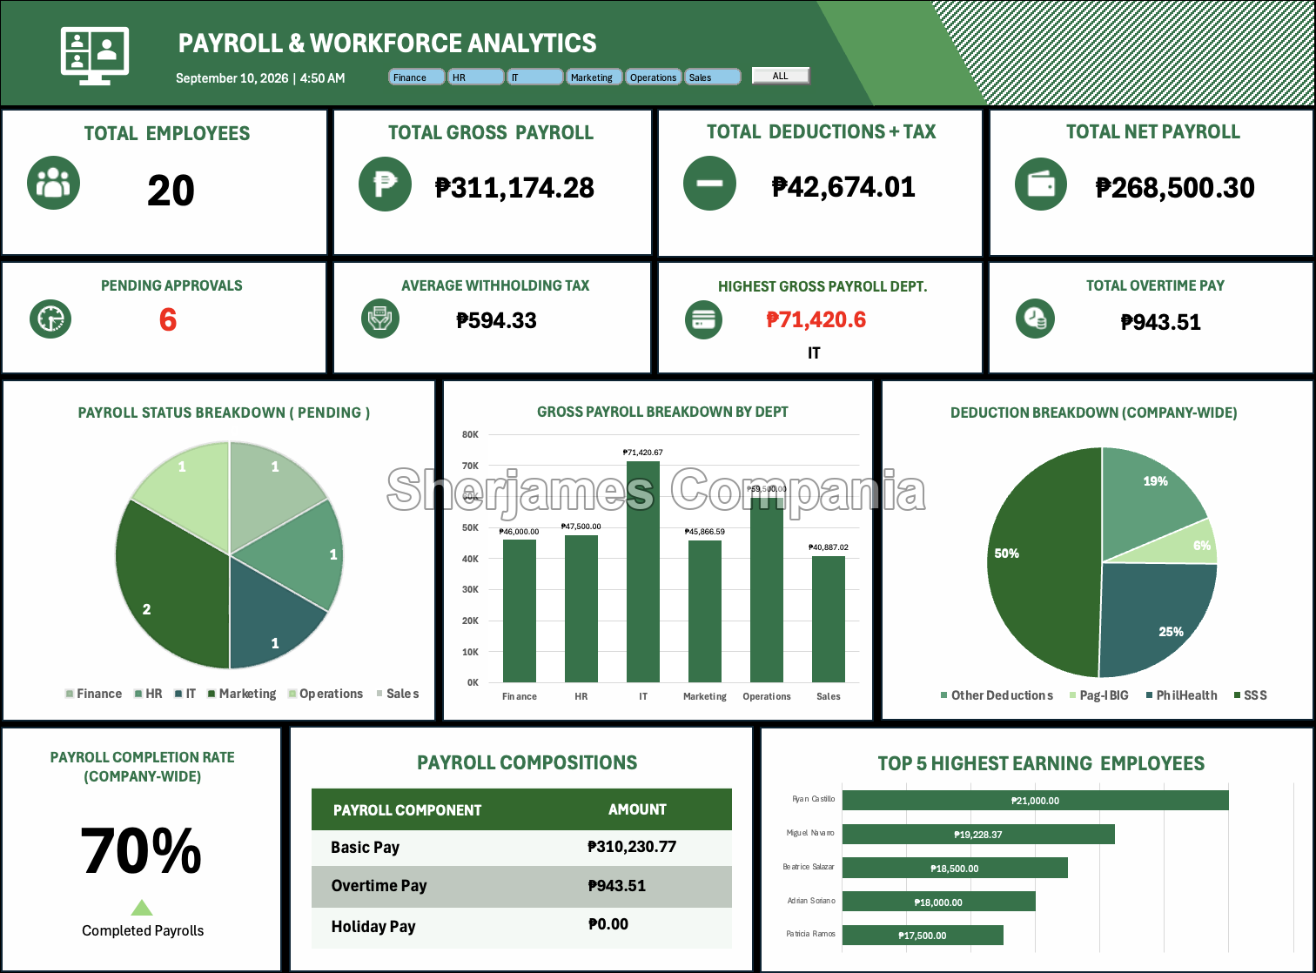Click Patricia Ramos's ₱17,500.00 bar
The width and height of the screenshot is (1316, 973).
(923, 936)
